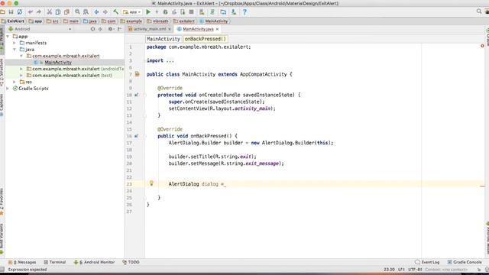The width and height of the screenshot is (489, 275).
Task: Open the TODO tool window tab
Action: pos(131,262)
